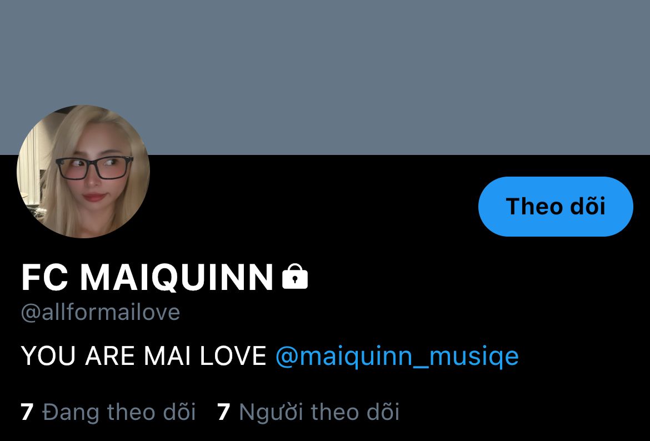Image resolution: width=650 pixels, height=441 pixels.
Task: Open the circular profile avatar photo
Action: point(83,171)
